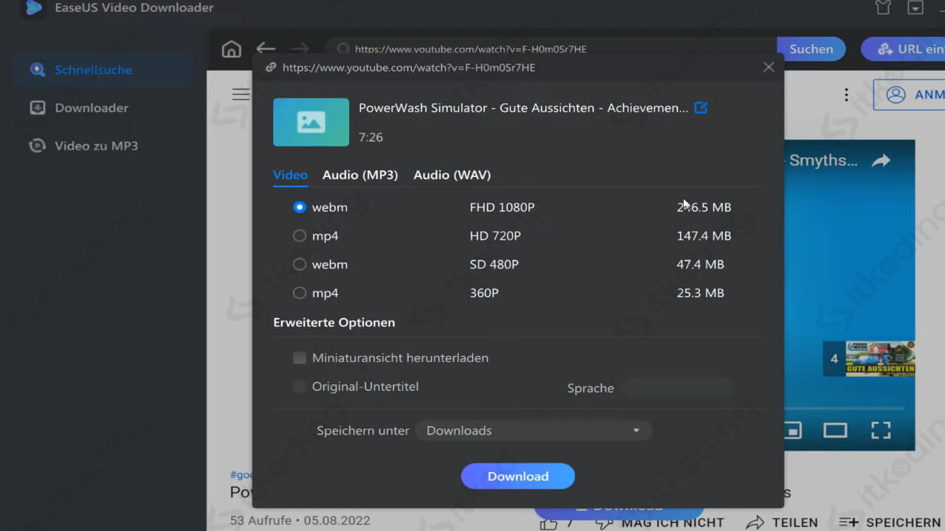Viewport: 945px width, 531px height.
Task: Go back with the left arrow icon
Action: [266, 49]
